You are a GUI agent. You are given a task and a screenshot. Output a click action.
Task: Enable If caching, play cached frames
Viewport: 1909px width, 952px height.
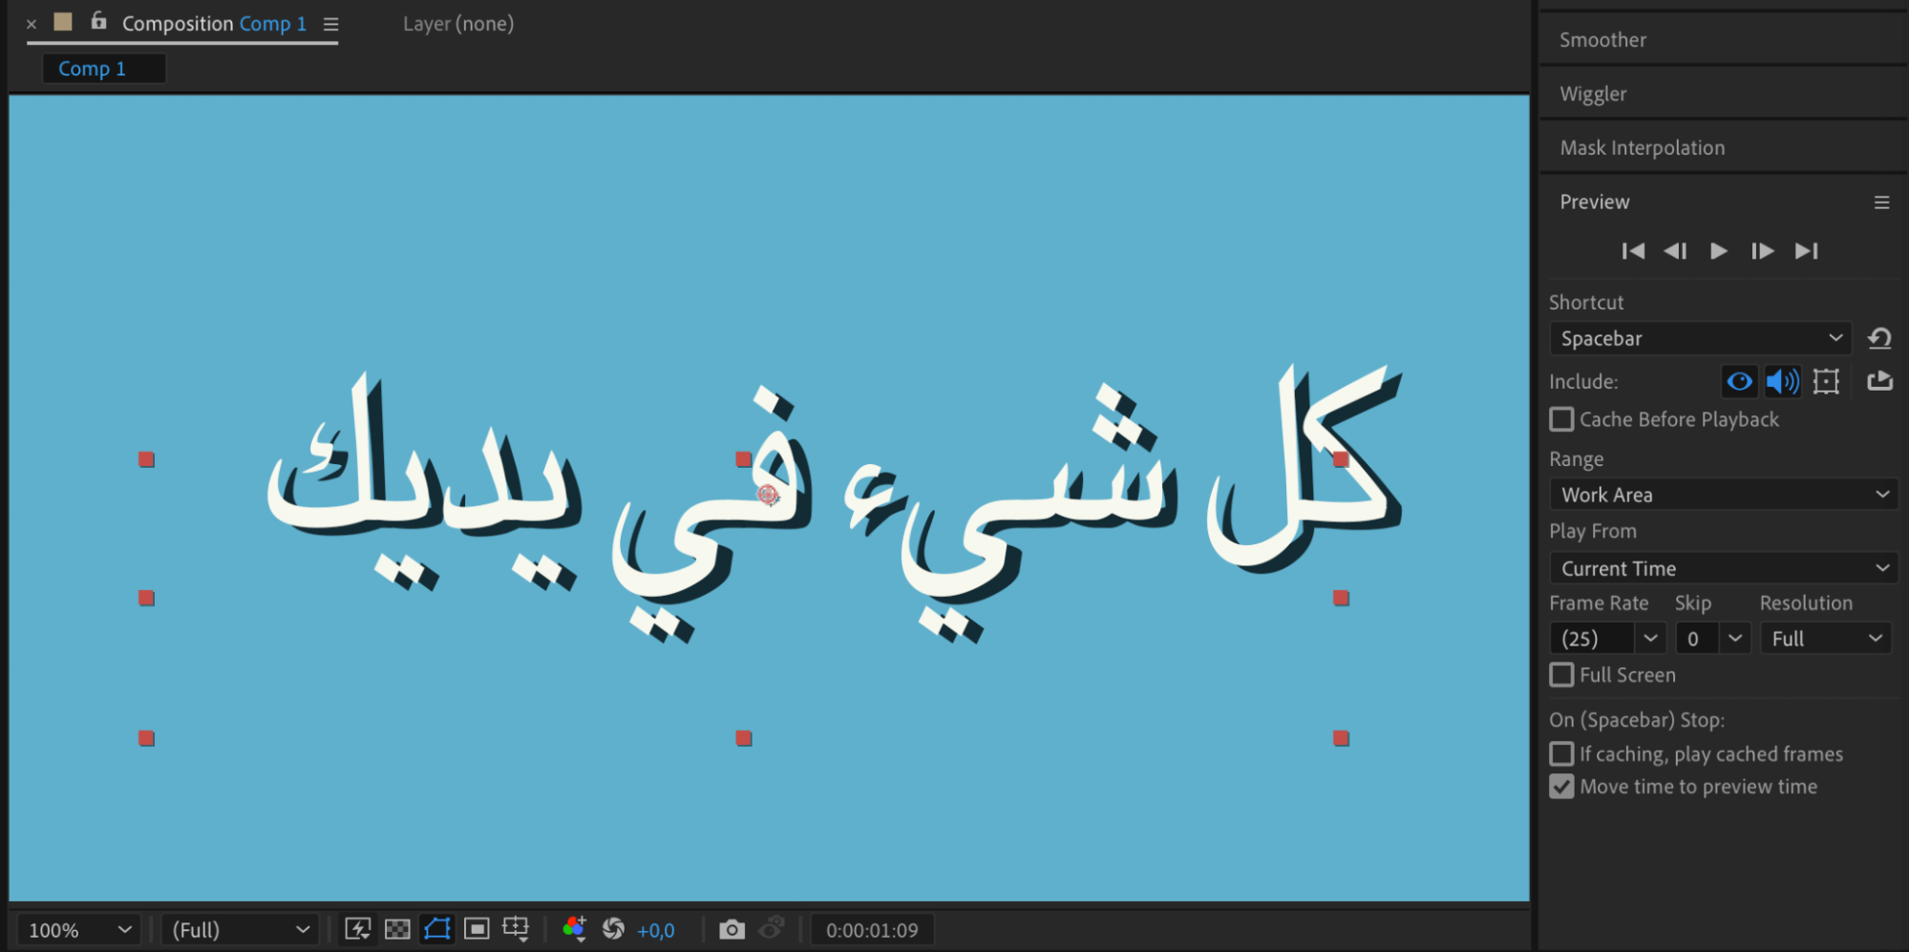1561,754
